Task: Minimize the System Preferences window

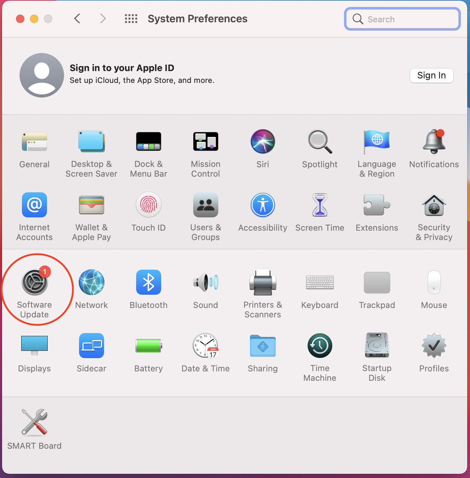Action: click(34, 19)
